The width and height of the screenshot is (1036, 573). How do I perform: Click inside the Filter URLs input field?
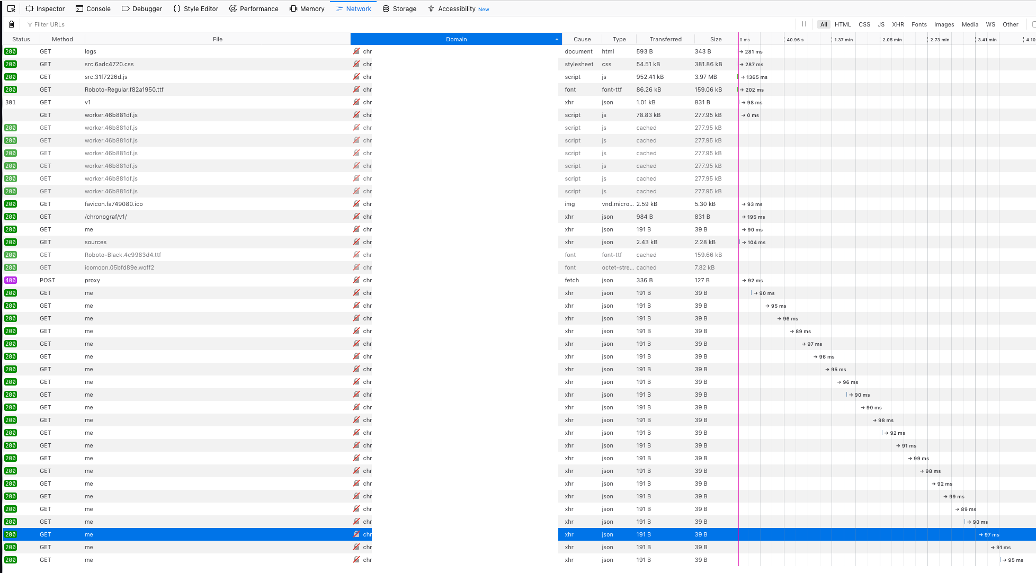79,24
